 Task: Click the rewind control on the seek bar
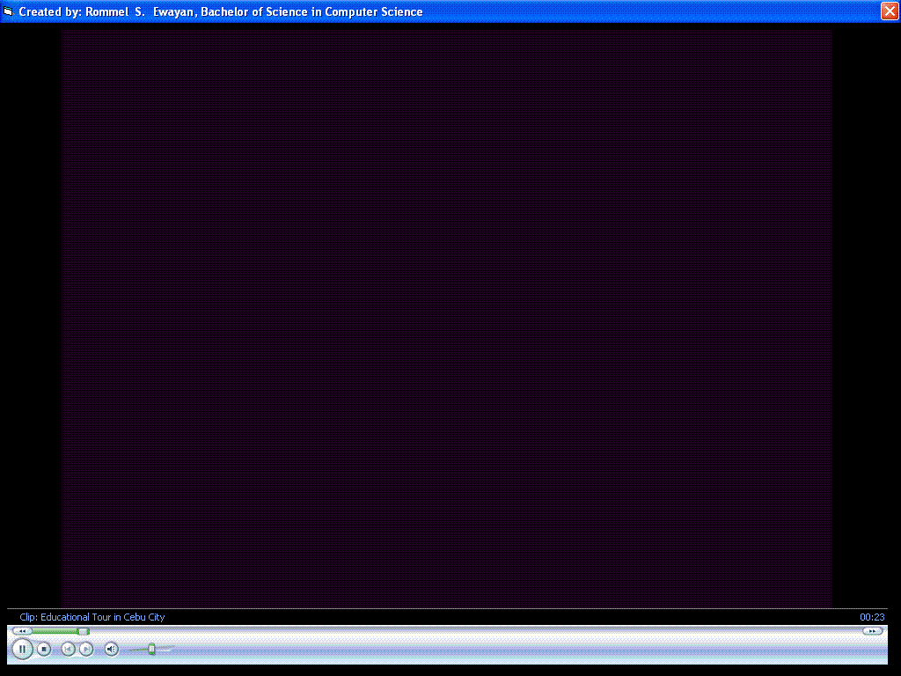(x=21, y=630)
